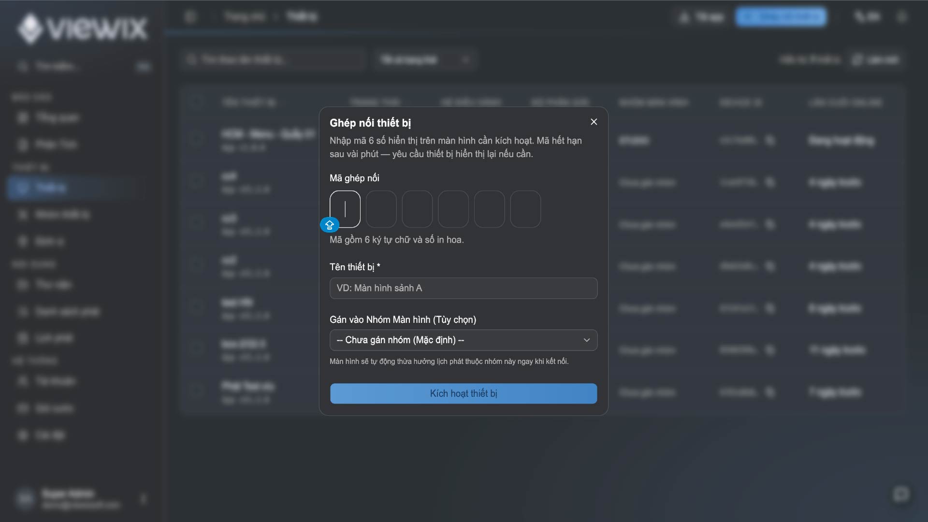The image size is (928, 522).
Task: Click the instruction text 'Nhập mã 6 số hiển thị'
Action: tap(456, 147)
